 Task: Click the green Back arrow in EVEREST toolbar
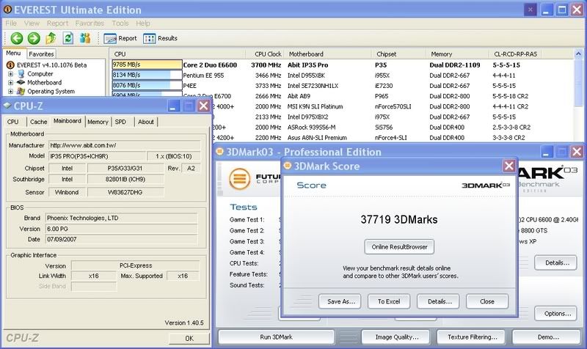pyautogui.click(x=16, y=38)
